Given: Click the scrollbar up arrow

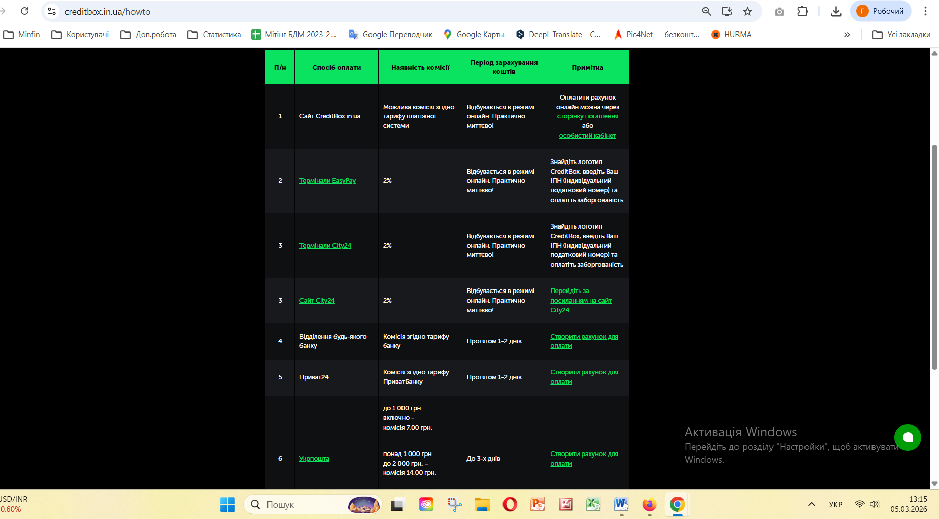Looking at the screenshot, I should pos(934,53).
